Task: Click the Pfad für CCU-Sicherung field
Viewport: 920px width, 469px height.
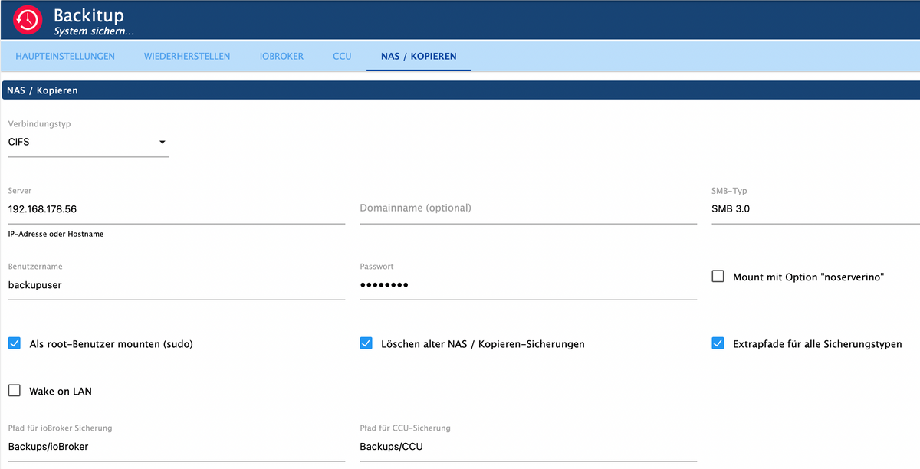Action: coord(528,447)
